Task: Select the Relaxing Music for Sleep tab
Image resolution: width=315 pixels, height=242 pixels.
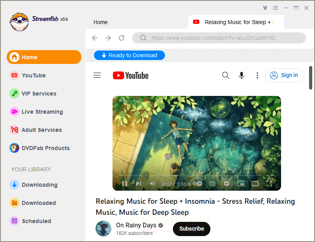Action: 236,22
